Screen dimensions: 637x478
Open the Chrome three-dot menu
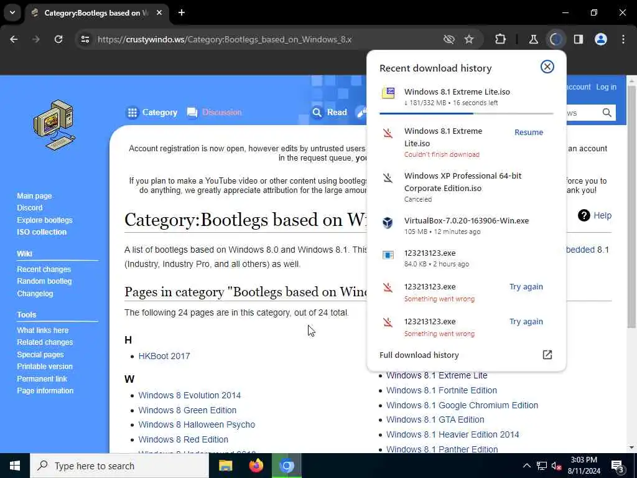coord(623,39)
